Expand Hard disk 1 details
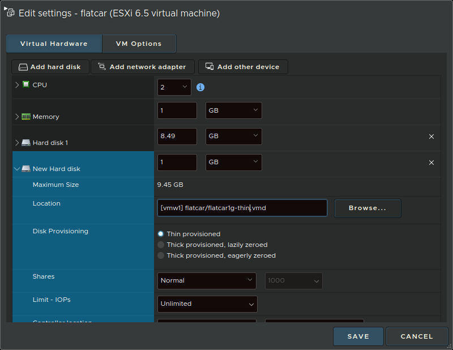The height and width of the screenshot is (350, 453). click(17, 143)
